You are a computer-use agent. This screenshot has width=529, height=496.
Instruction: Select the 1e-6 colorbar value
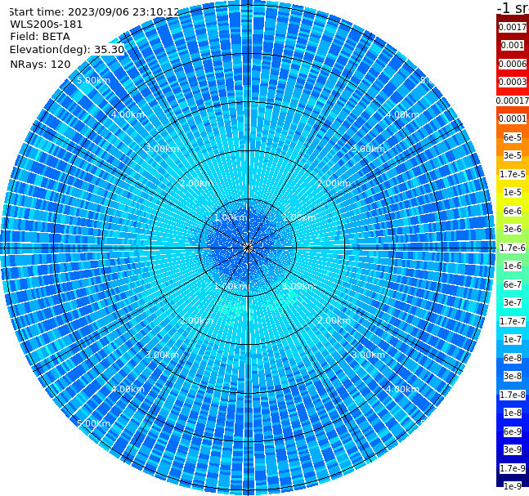click(x=513, y=266)
